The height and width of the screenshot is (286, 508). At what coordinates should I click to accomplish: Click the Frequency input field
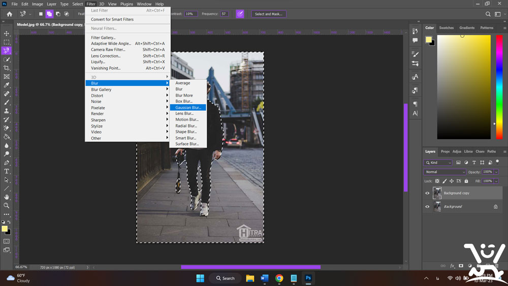click(224, 14)
